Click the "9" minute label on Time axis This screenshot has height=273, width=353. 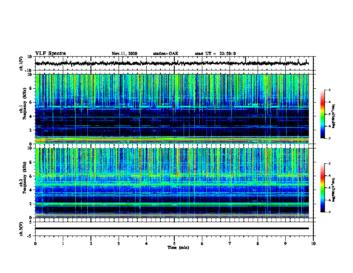285,244
